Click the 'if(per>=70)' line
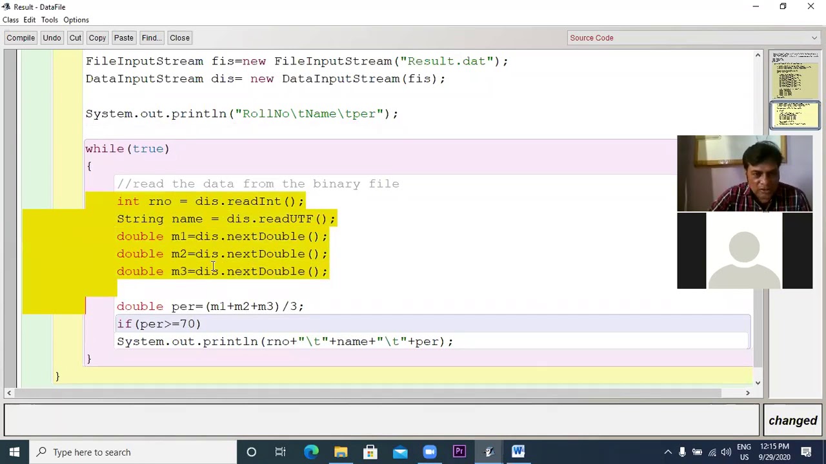This screenshot has height=464, width=826. pyautogui.click(x=159, y=324)
